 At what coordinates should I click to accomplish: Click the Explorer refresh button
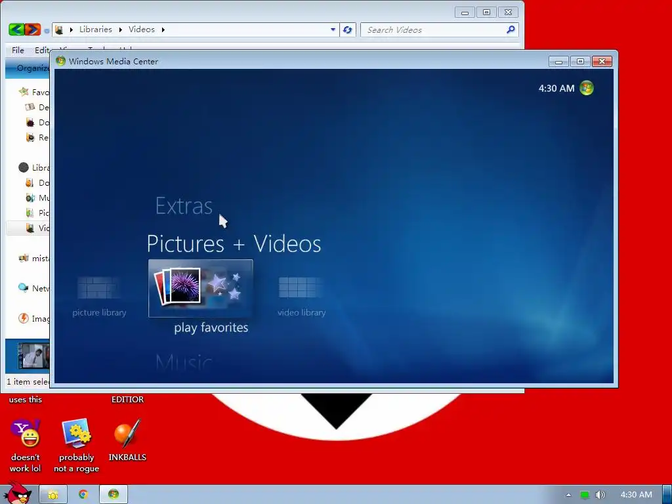(x=348, y=30)
